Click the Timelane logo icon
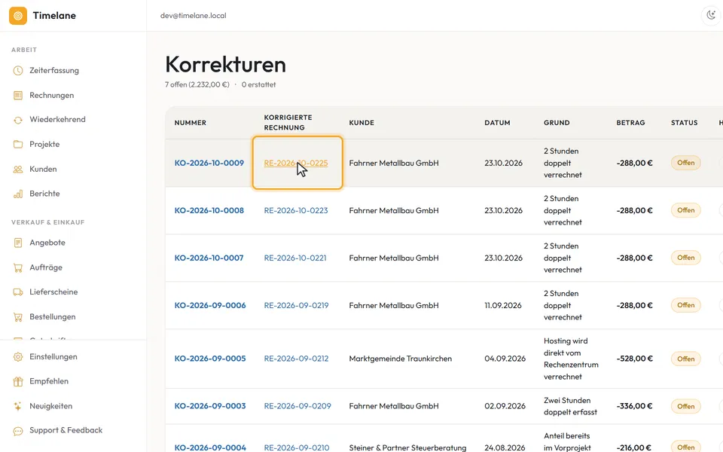The width and height of the screenshot is (723, 452). click(18, 16)
